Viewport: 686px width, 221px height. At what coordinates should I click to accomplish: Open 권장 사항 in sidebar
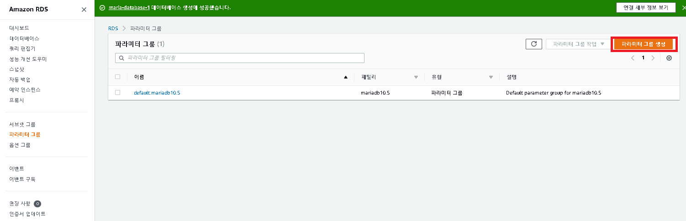tap(20, 204)
